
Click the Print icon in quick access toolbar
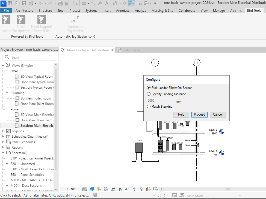pos(60,4)
